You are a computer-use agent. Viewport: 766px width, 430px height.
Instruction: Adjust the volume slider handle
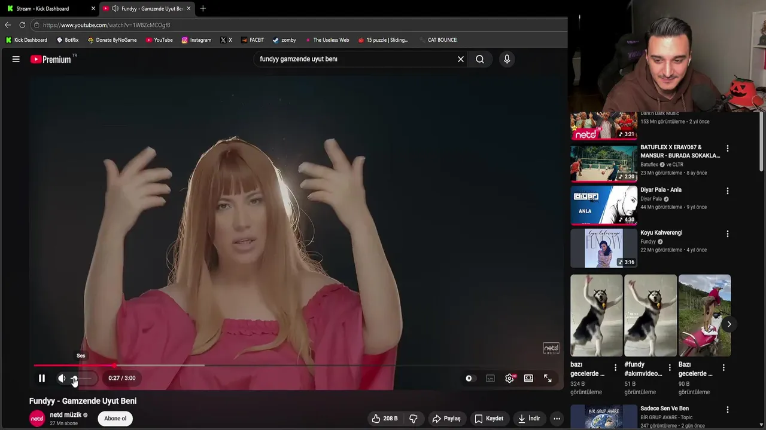pyautogui.click(x=74, y=378)
